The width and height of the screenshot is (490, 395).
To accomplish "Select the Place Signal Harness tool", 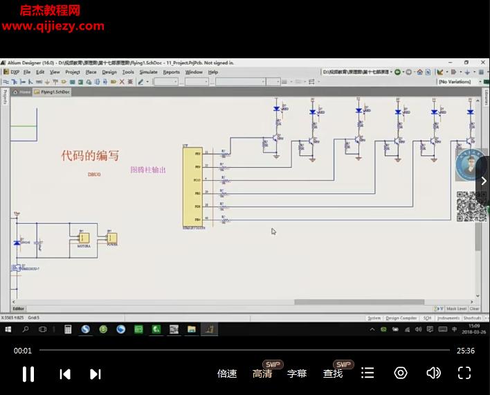I will coord(23,82).
